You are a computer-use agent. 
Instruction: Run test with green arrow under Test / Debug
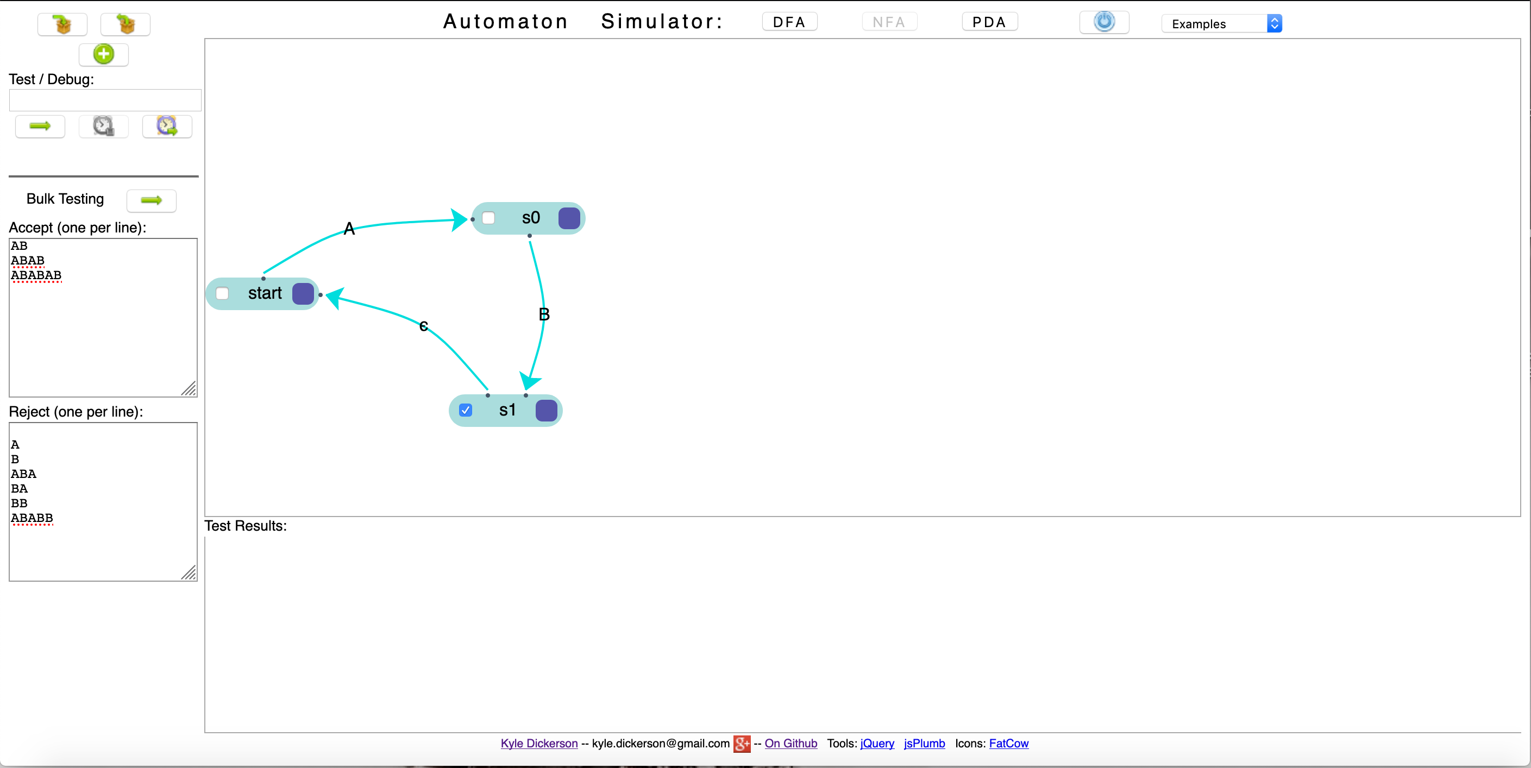(40, 126)
